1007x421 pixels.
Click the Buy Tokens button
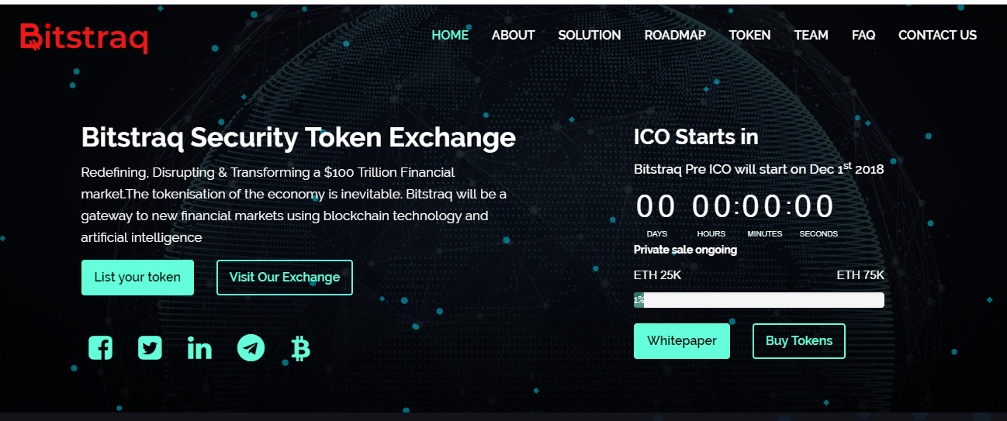click(x=799, y=341)
